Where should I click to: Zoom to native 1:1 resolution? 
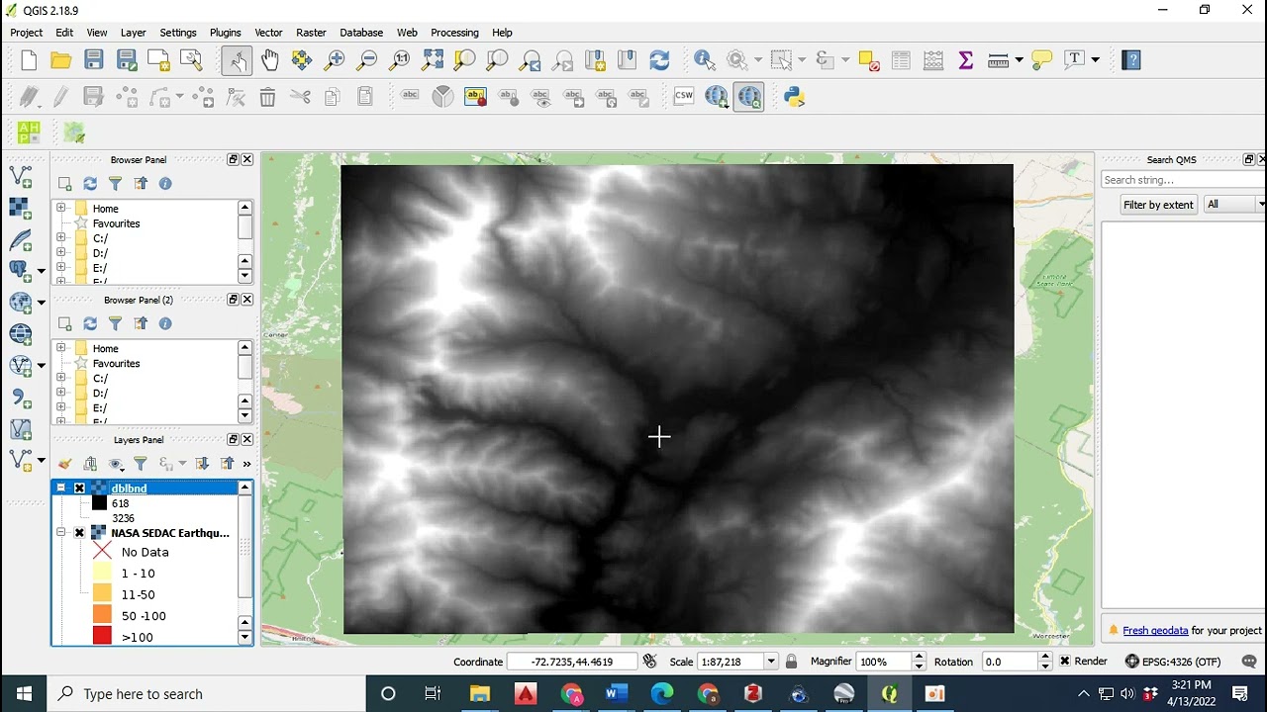click(x=400, y=60)
